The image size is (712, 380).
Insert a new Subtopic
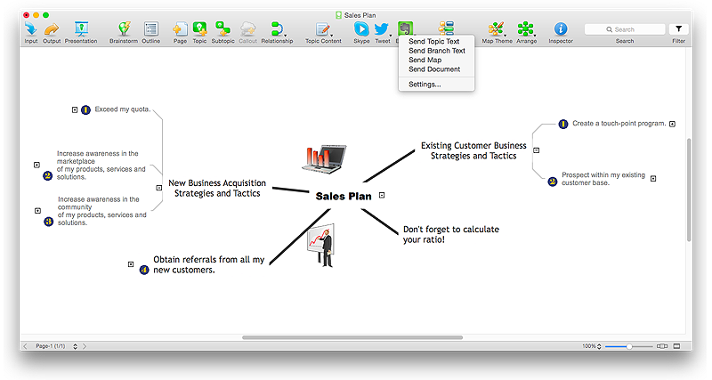pos(222,29)
